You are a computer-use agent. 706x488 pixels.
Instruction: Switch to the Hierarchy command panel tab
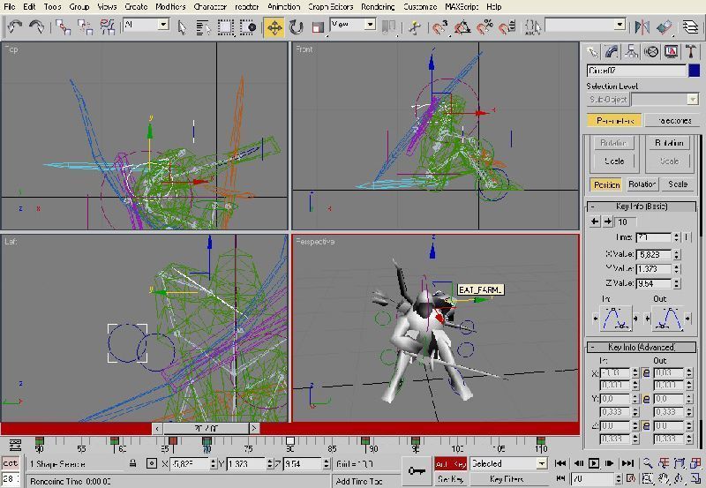631,52
